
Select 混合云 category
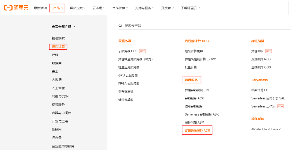point(56,138)
